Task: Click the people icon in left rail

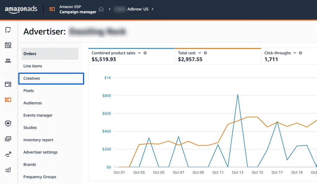Action: point(8,61)
